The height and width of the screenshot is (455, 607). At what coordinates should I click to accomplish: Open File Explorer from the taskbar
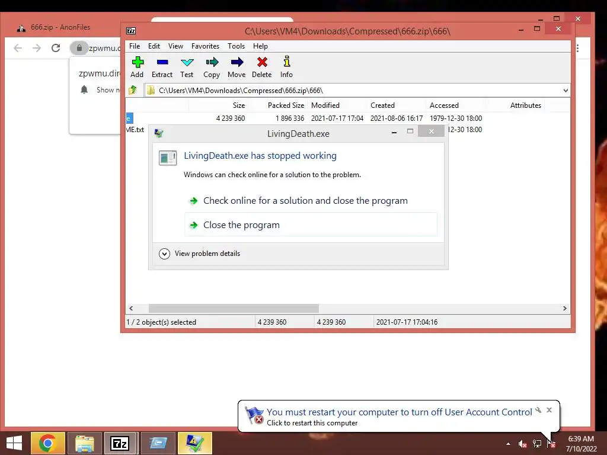tap(84, 443)
